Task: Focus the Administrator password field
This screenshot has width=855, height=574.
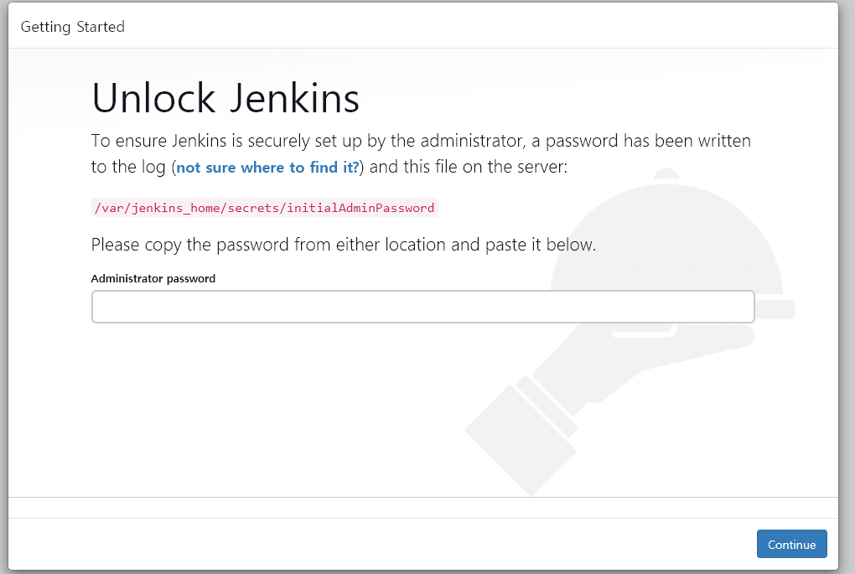Action: tap(422, 307)
